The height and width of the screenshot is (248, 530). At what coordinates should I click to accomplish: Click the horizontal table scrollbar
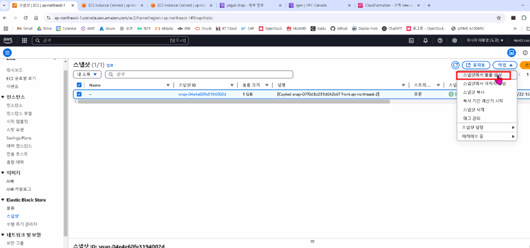[x=233, y=101]
